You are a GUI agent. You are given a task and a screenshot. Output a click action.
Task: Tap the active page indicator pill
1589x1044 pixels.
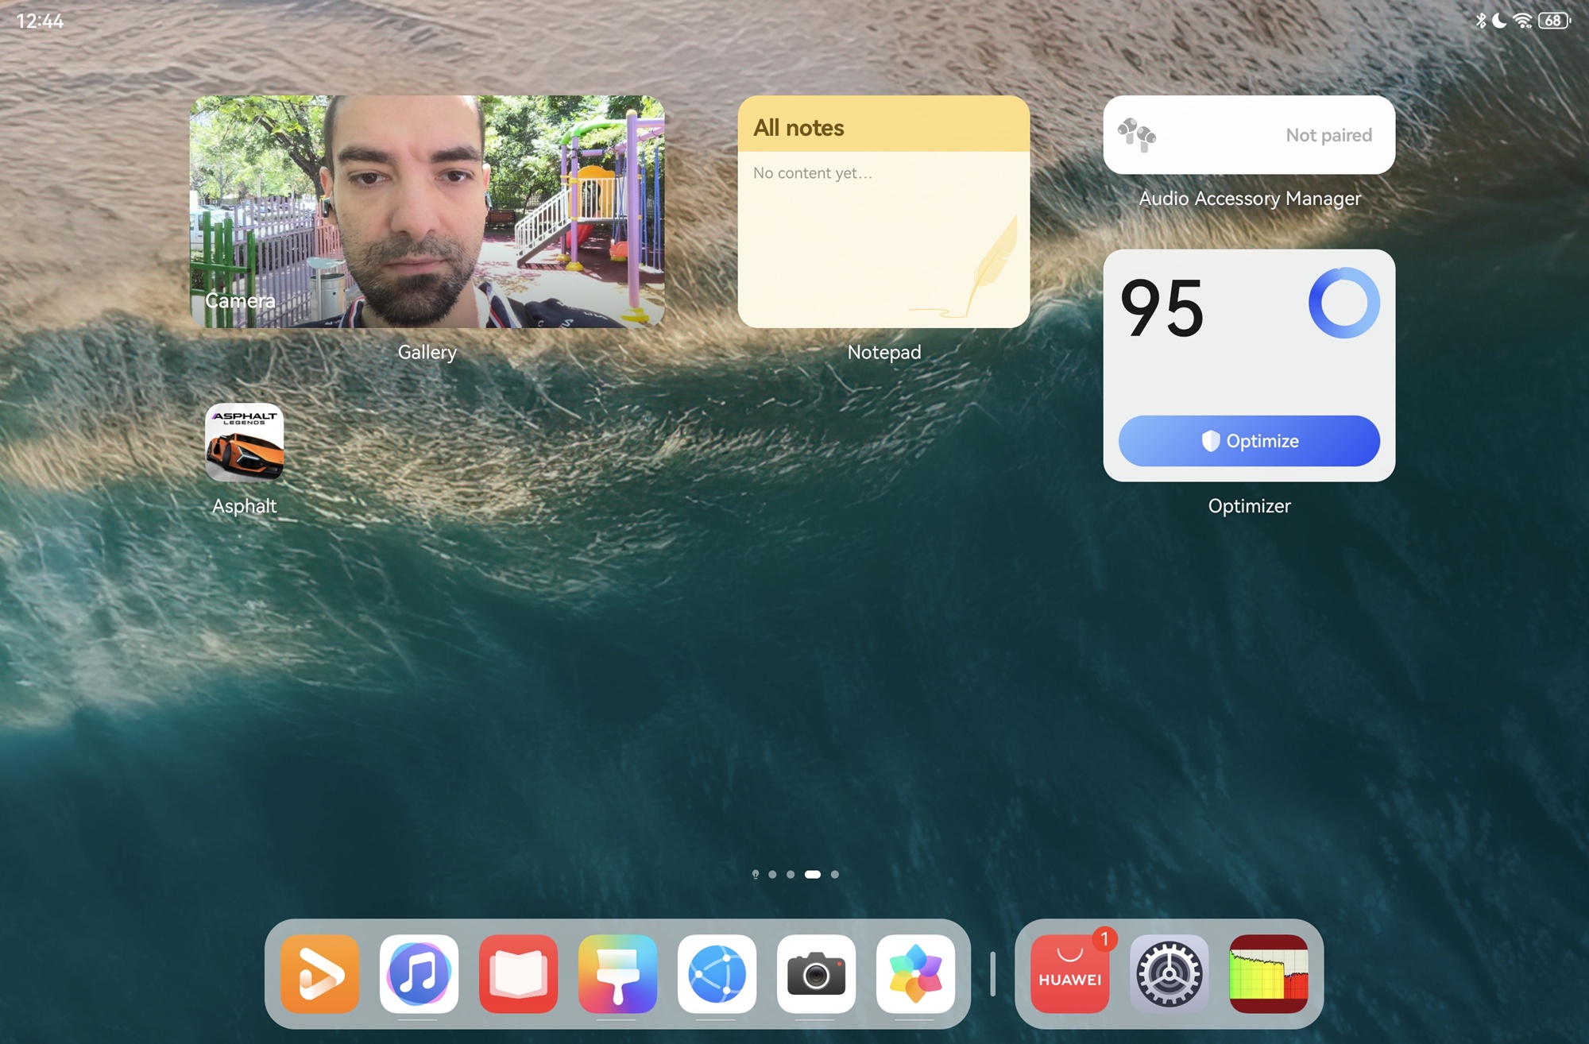pyautogui.click(x=812, y=874)
